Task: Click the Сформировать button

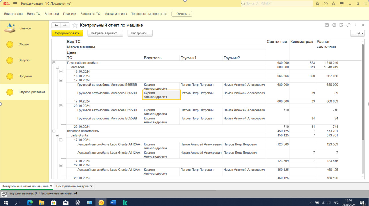Action: (x=67, y=33)
